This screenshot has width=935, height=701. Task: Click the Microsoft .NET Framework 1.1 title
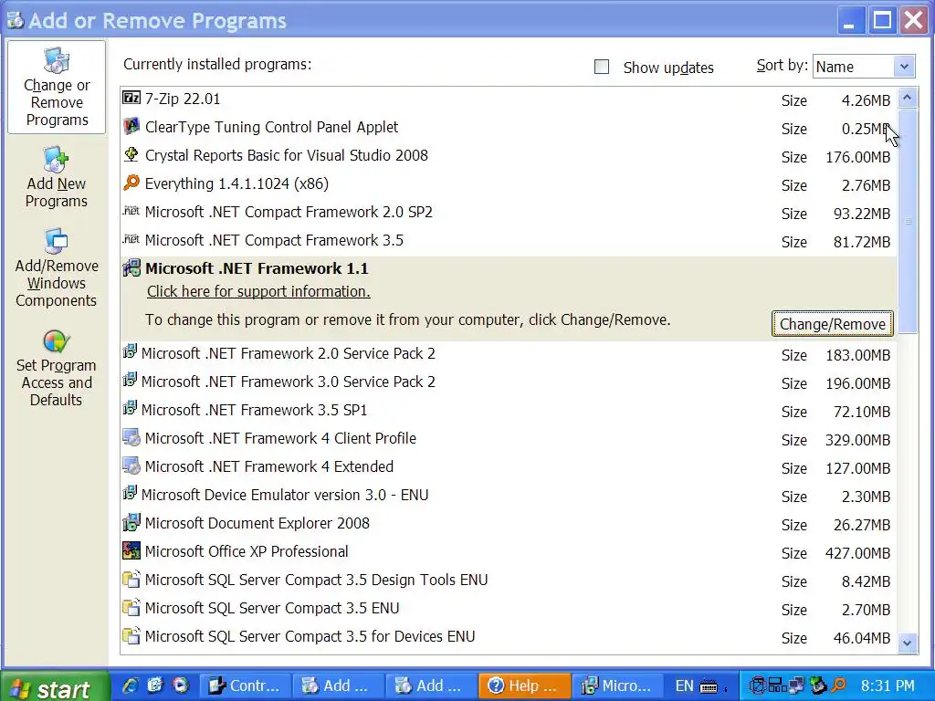[x=257, y=269]
